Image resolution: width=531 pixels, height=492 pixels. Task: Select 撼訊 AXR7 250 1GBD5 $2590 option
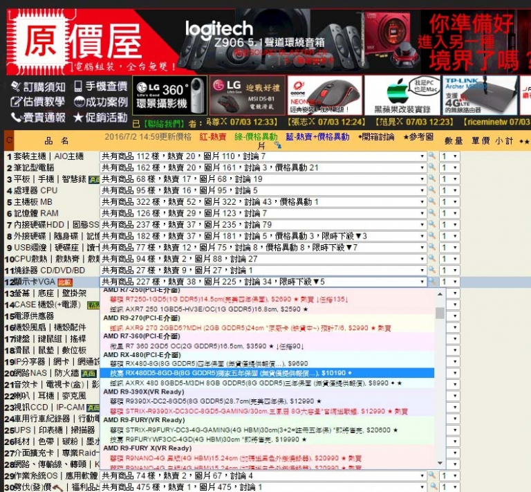267,309
